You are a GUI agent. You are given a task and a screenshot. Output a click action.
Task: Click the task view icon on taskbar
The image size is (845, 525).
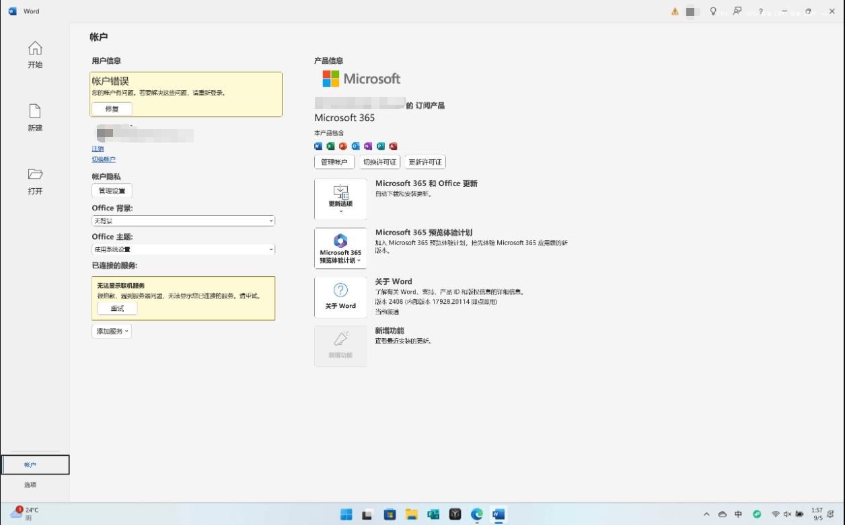pyautogui.click(x=367, y=514)
